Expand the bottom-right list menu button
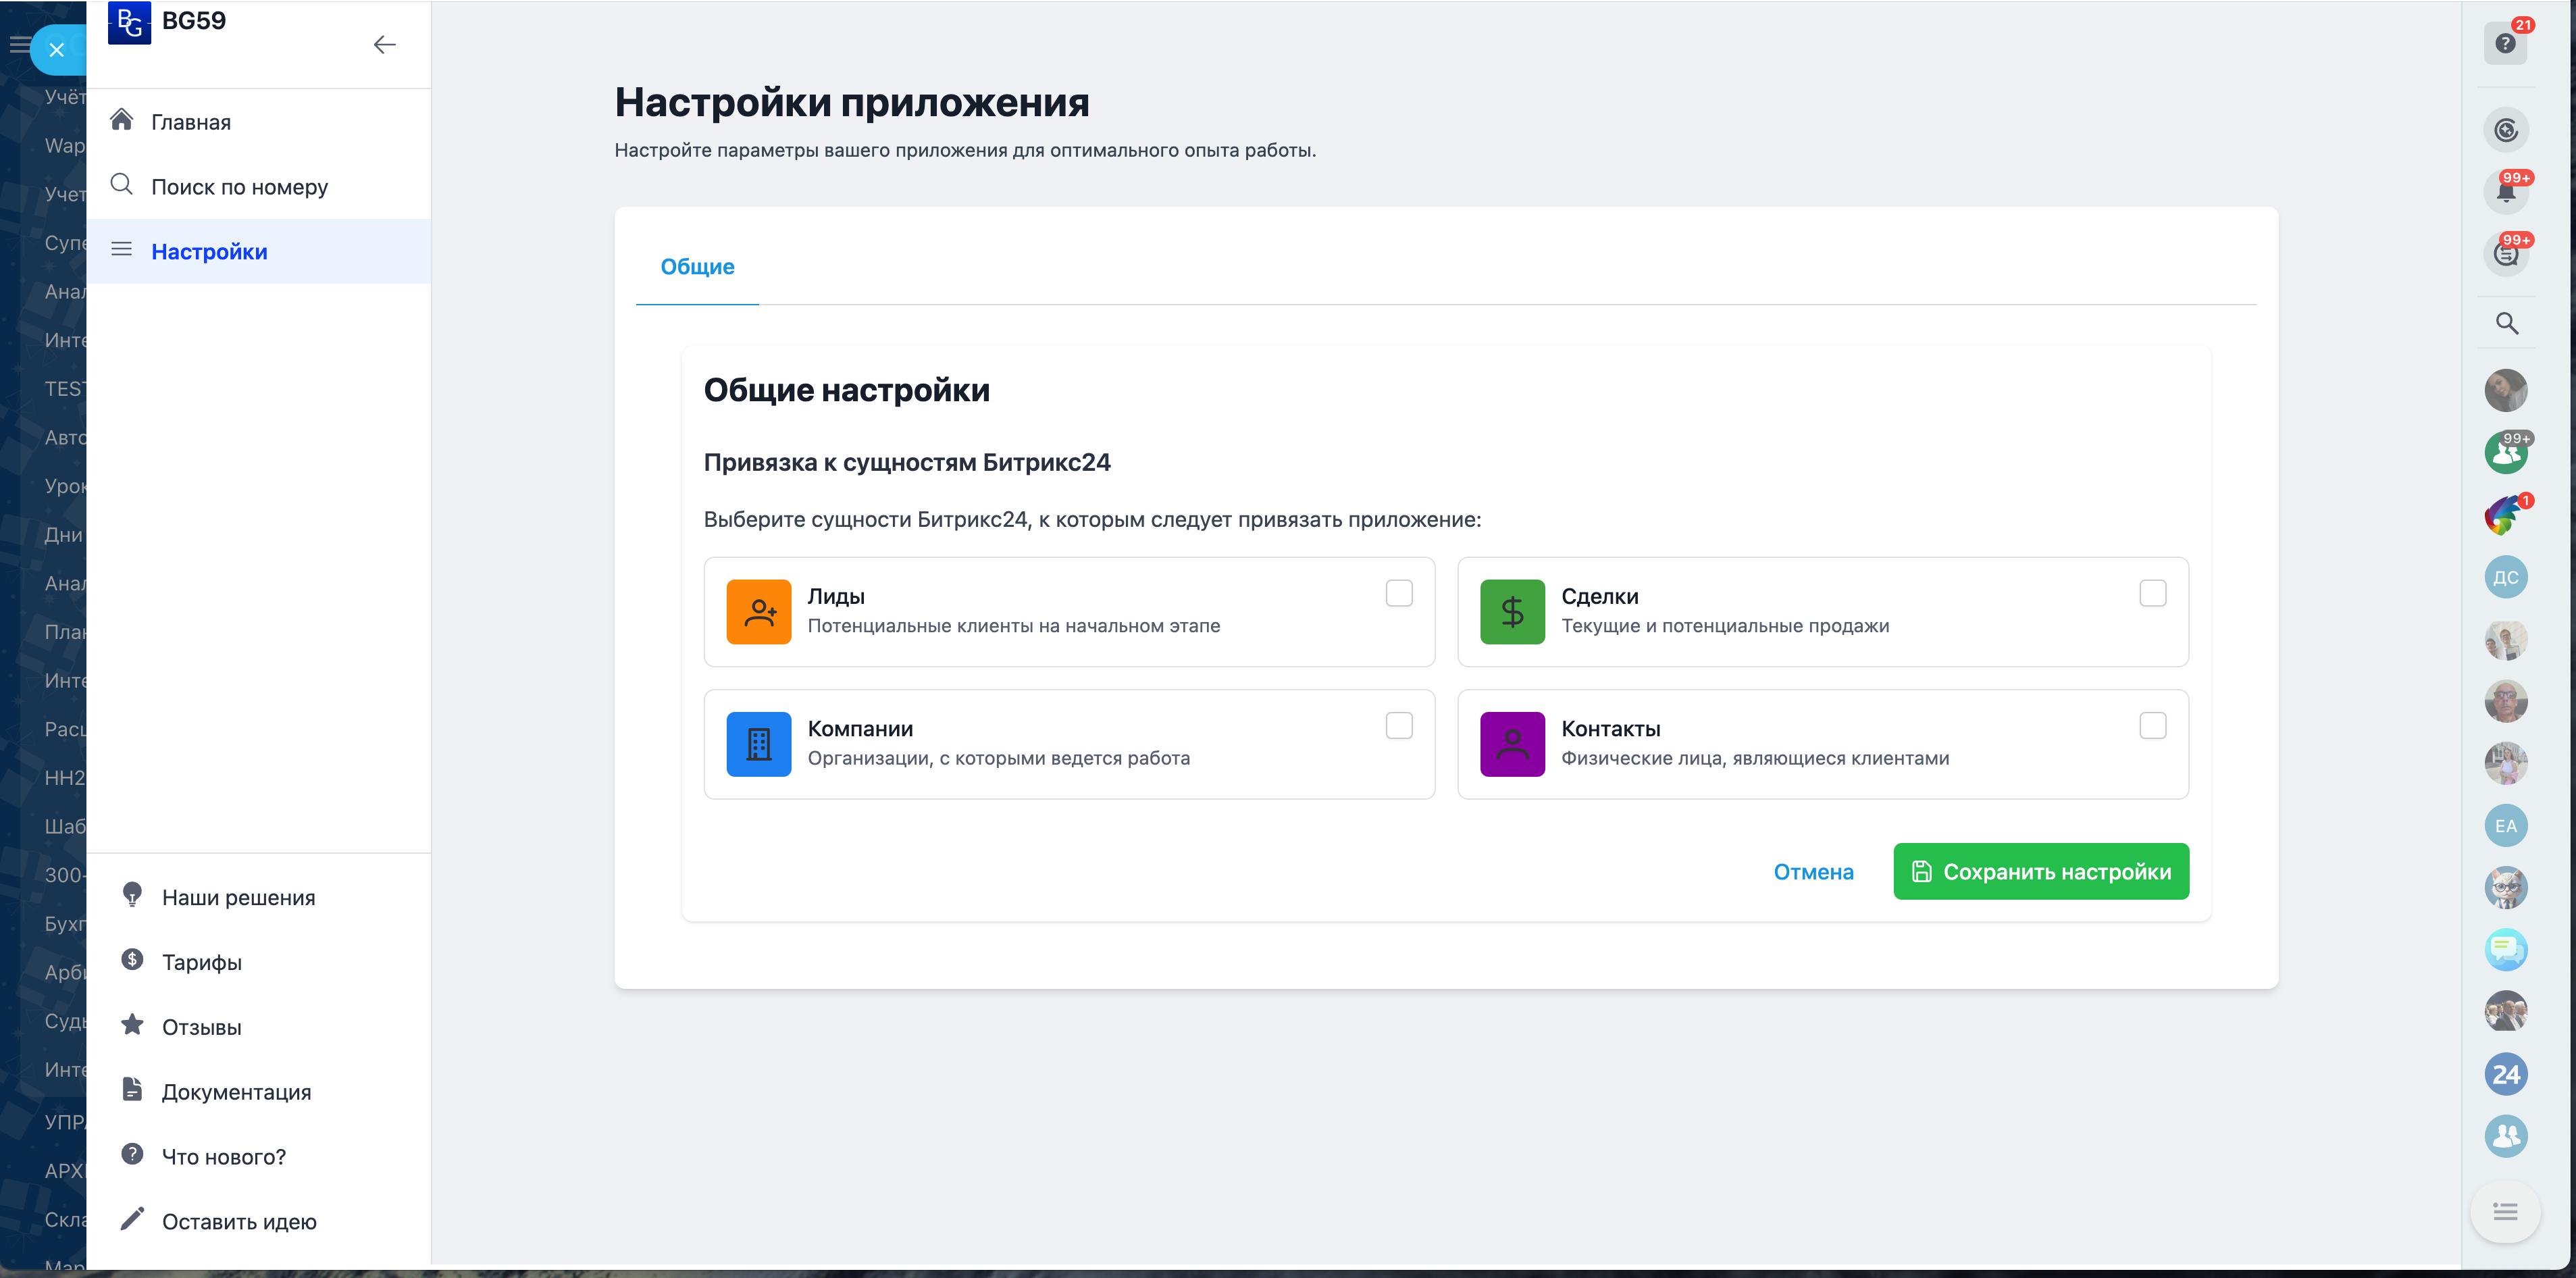2576x1278 pixels. [x=2505, y=1211]
